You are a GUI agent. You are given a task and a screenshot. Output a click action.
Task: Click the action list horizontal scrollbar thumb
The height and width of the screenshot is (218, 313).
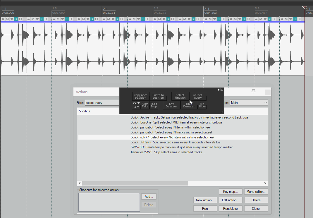135,183
